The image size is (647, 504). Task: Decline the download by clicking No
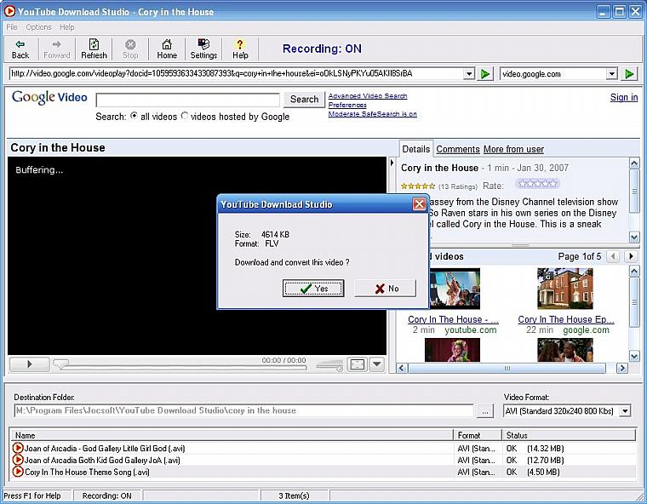[386, 288]
